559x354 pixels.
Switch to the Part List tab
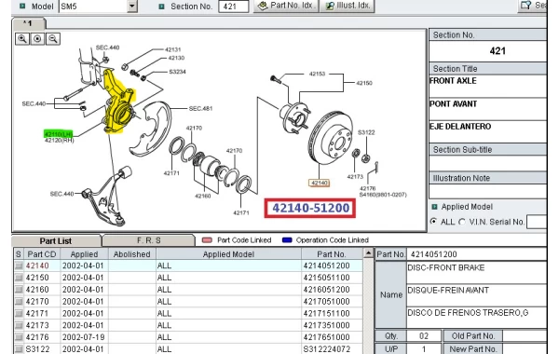(x=56, y=240)
